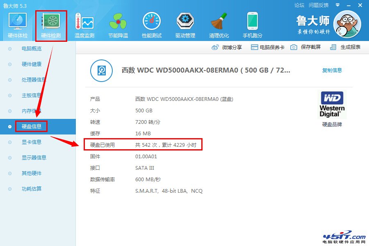This screenshot has height=246, width=369.
Task: Click 微博分享 share text
Action: coord(232,47)
